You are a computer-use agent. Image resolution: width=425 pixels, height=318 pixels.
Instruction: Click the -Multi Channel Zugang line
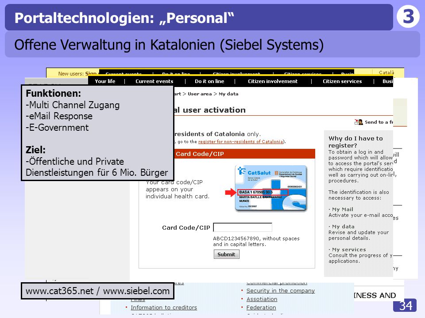[x=73, y=105]
